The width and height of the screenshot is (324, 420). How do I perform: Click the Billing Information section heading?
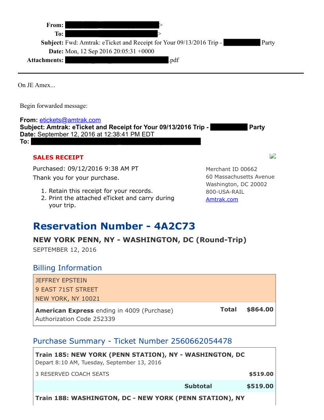click(x=67, y=268)
